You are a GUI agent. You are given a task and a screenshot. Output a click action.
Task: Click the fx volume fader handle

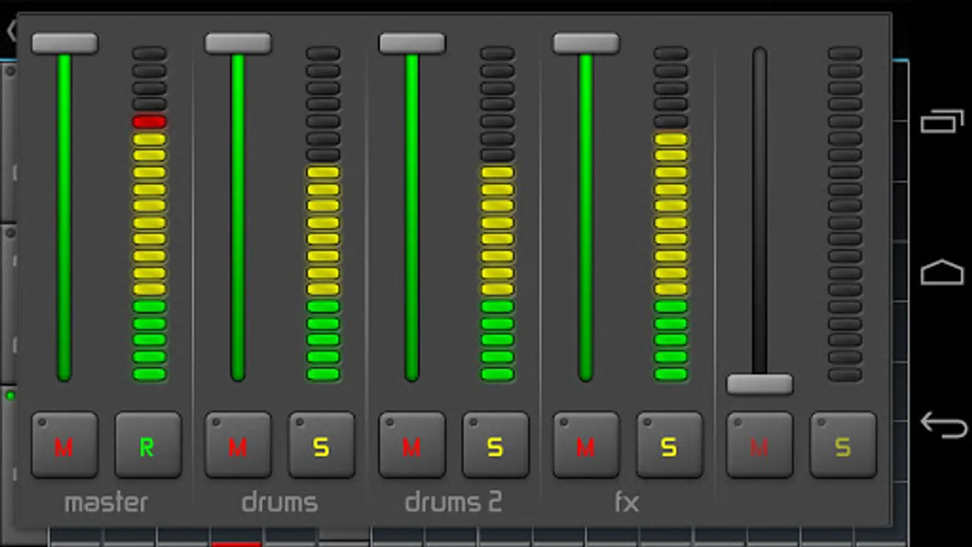coord(586,44)
